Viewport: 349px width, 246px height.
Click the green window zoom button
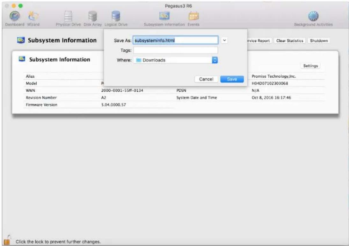coord(20,6)
